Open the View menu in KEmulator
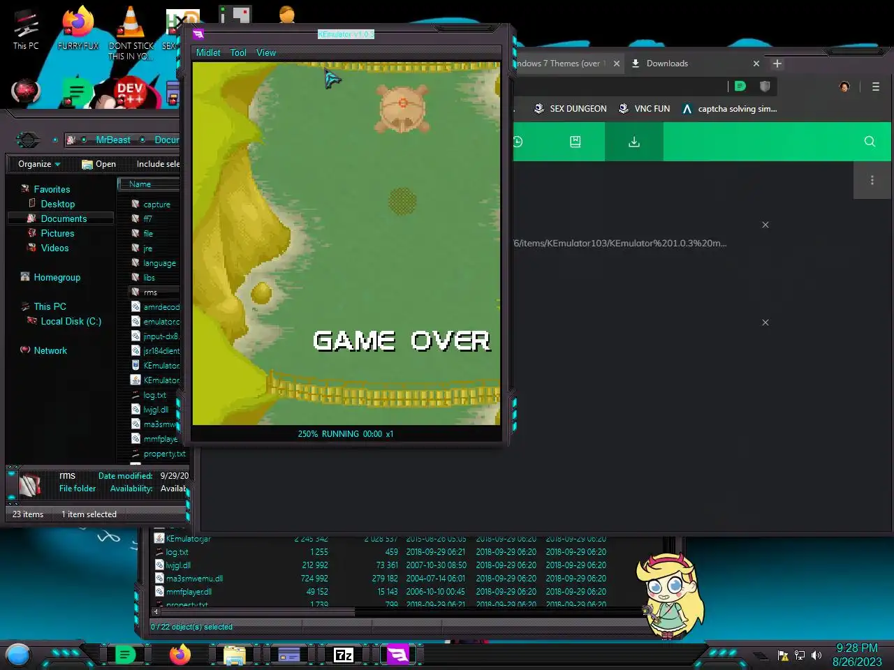The image size is (894, 670). pyautogui.click(x=266, y=52)
